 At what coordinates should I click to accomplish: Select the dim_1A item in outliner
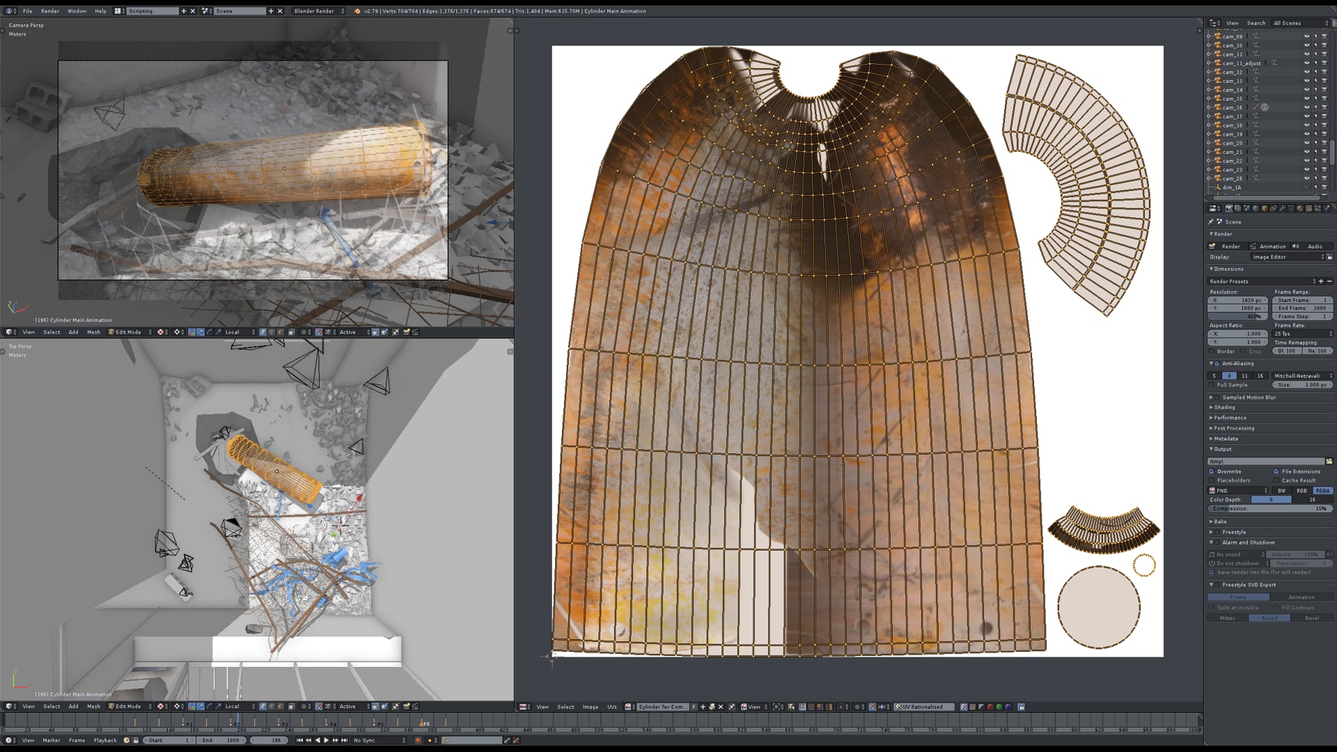tap(1231, 187)
